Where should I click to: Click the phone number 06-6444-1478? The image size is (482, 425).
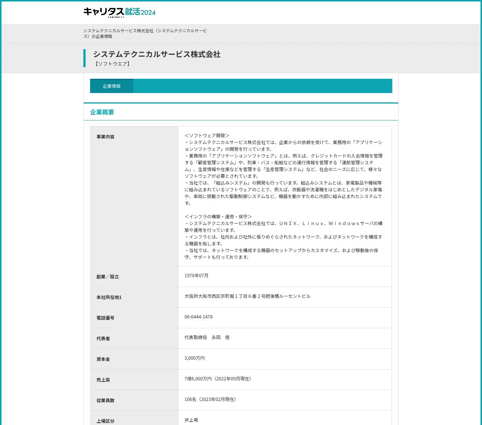199,317
